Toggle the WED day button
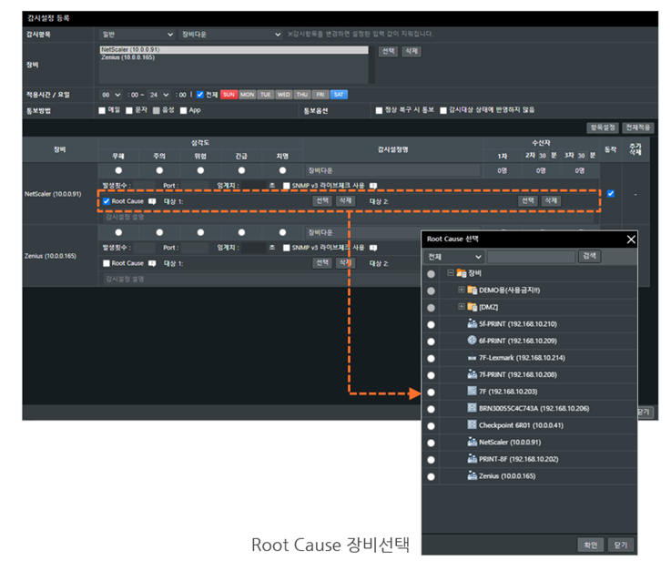671x571 pixels. [x=284, y=95]
